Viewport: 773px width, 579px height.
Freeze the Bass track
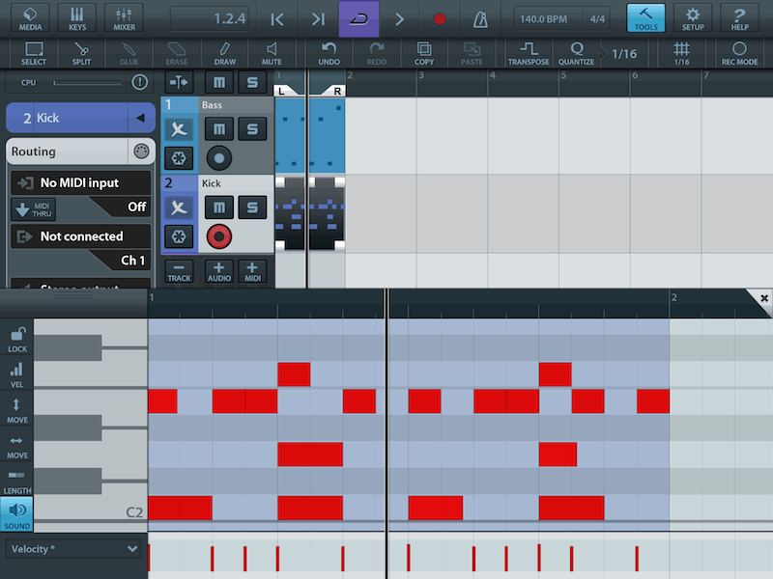pyautogui.click(x=179, y=158)
